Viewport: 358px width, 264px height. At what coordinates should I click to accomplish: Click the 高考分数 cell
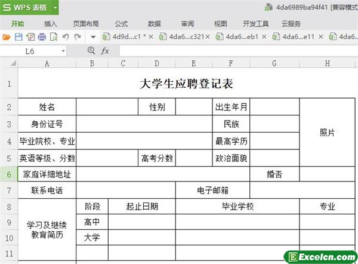point(157,158)
